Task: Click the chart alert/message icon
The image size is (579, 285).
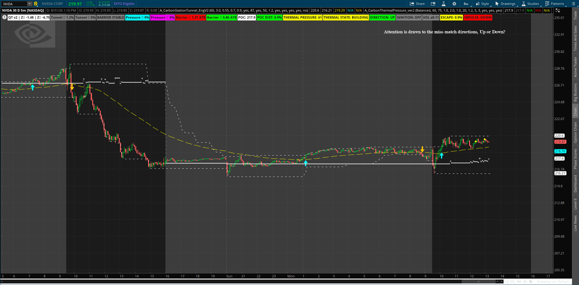Action: pos(433,4)
